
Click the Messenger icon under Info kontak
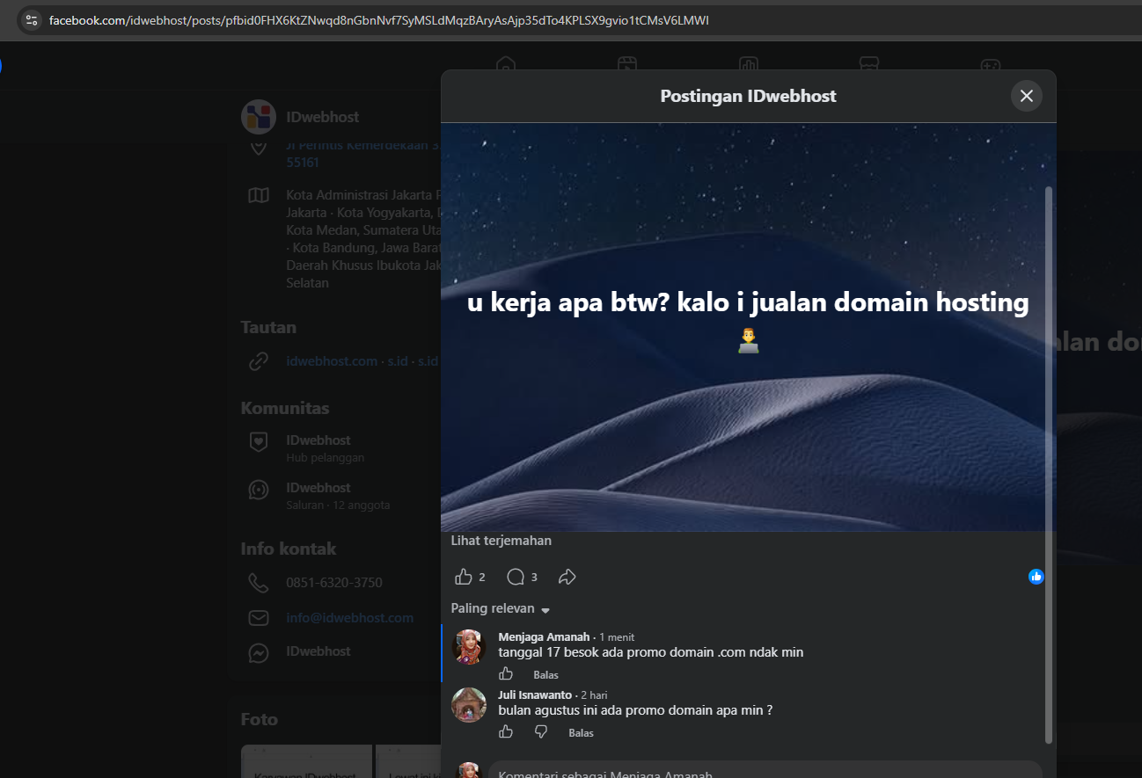(259, 653)
